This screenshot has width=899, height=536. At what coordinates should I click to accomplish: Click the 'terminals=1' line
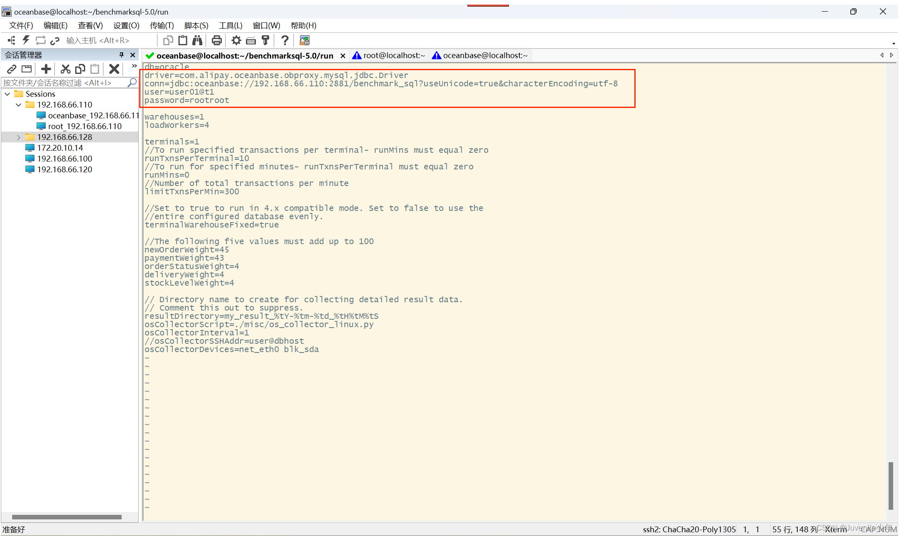coord(172,142)
